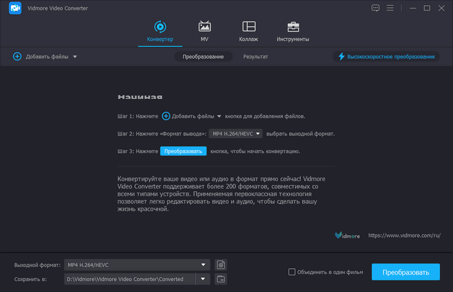Open the vidmore.com/ru link
This screenshot has width=453, height=292.
tap(404, 235)
